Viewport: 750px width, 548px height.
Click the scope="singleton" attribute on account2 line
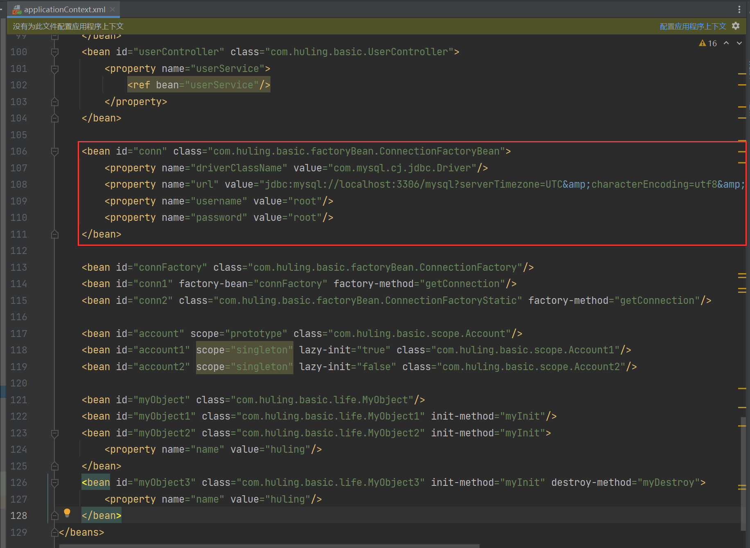coord(245,367)
